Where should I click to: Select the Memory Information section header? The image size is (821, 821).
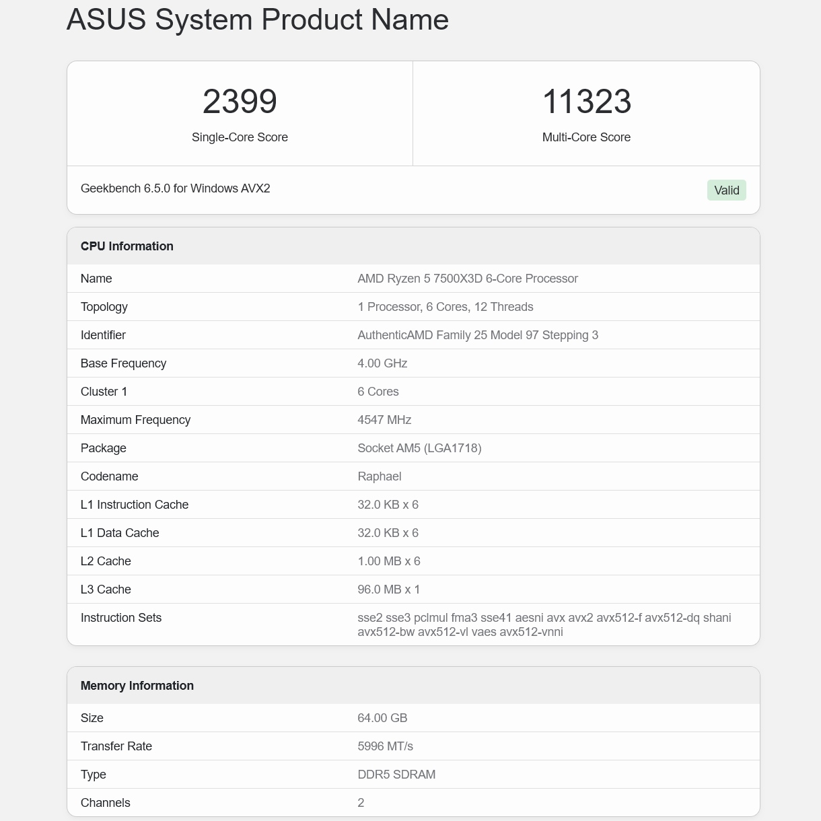tap(137, 686)
